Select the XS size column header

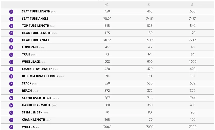coord(106,5)
